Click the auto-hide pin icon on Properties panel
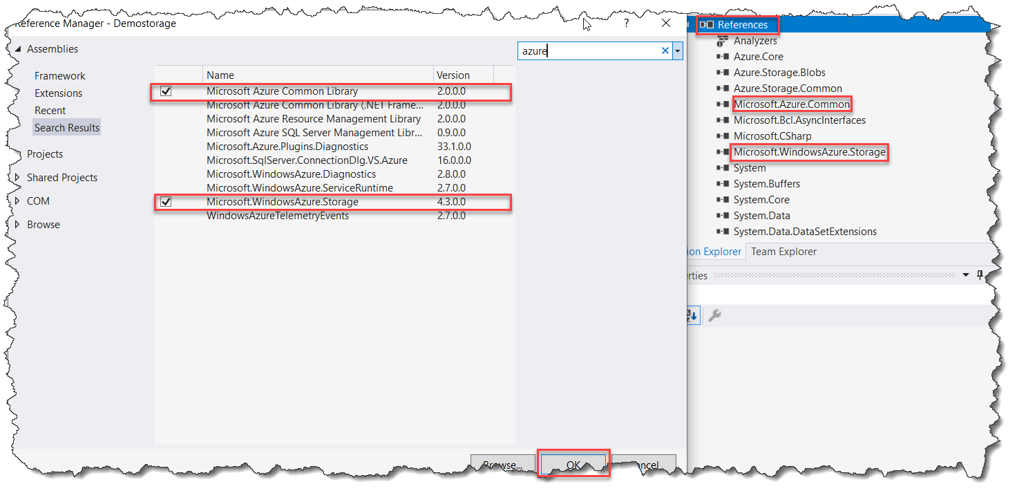 click(980, 275)
